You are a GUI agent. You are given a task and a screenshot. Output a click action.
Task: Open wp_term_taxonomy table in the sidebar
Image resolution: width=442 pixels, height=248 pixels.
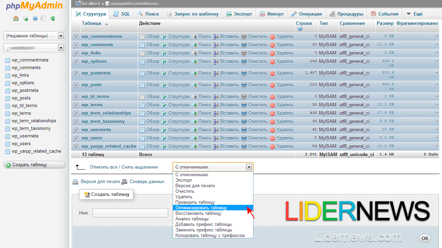(x=31, y=128)
